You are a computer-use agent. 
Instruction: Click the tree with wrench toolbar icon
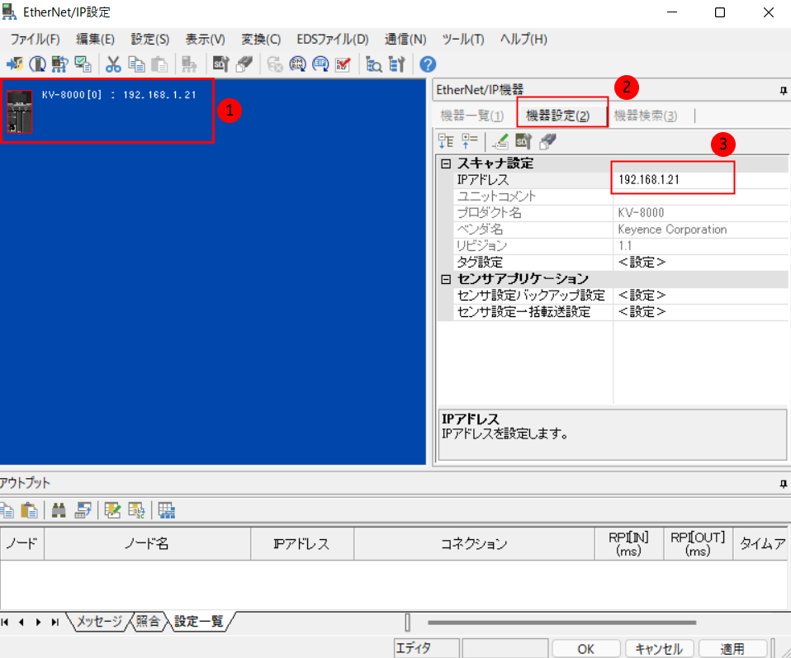(397, 64)
